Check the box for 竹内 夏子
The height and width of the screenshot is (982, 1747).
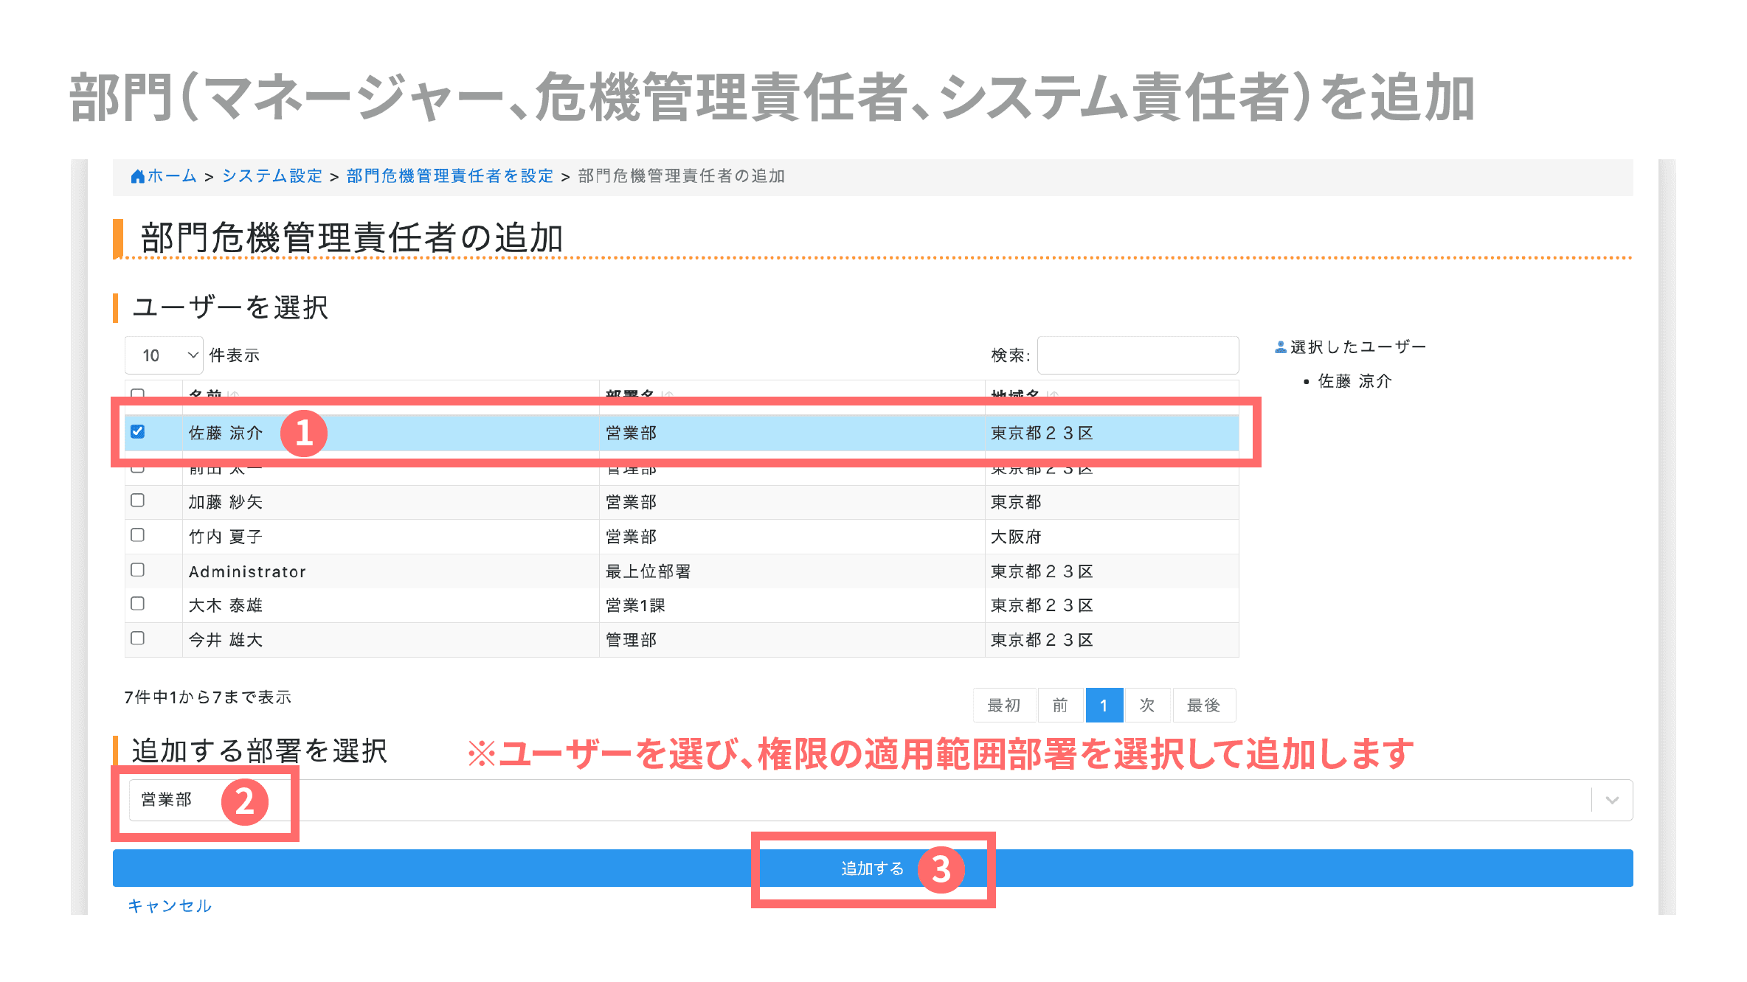137,535
